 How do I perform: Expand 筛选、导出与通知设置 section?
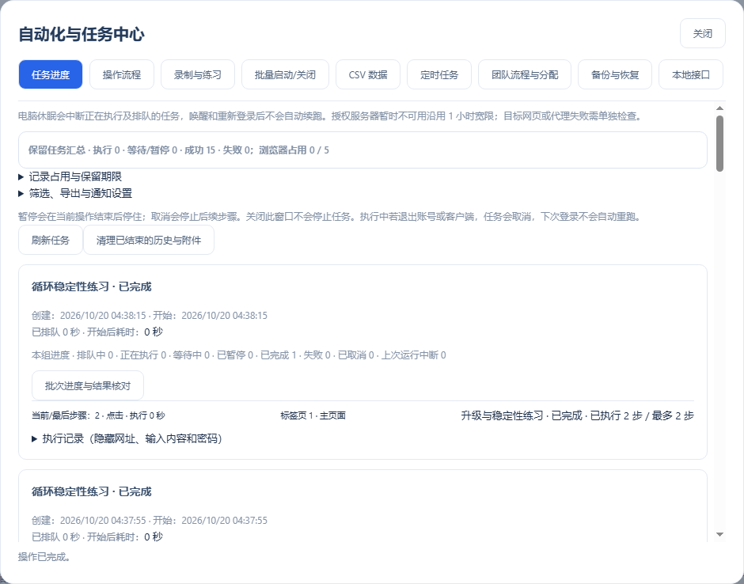click(x=75, y=193)
